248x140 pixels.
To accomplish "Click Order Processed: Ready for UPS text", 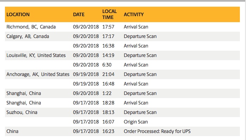I will [x=157, y=131].
